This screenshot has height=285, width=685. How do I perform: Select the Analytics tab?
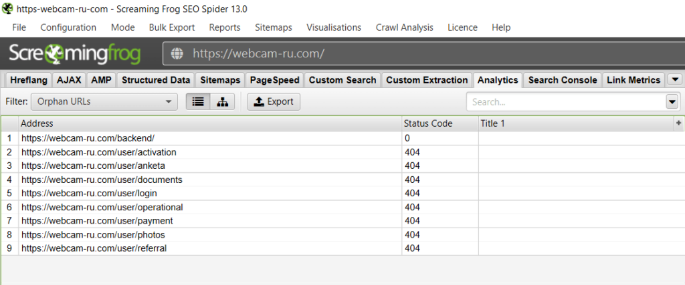[498, 80]
